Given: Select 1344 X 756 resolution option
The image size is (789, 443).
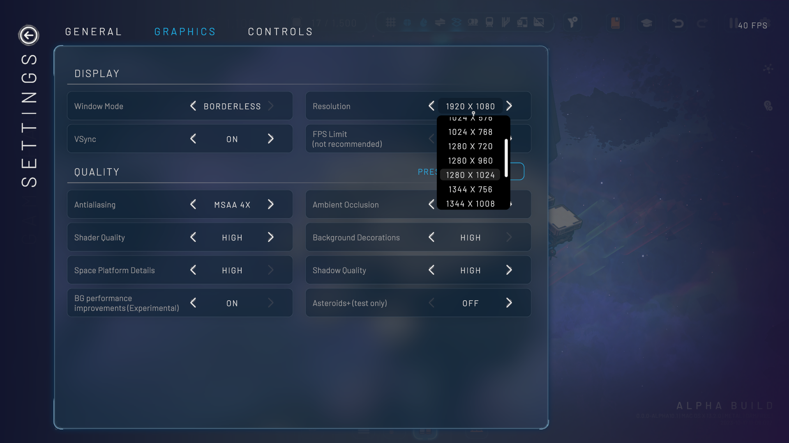Looking at the screenshot, I should point(471,189).
